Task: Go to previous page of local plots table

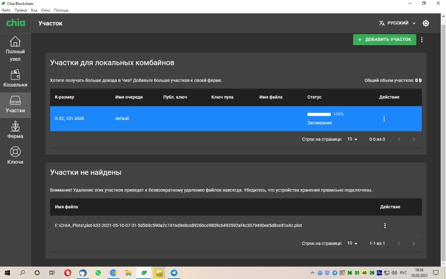Action: [399, 139]
